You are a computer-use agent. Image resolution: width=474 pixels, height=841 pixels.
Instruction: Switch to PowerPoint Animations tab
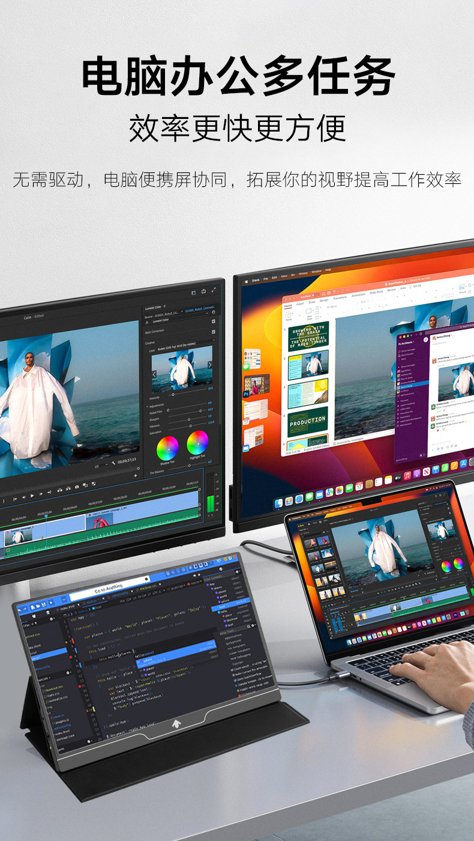pyautogui.click(x=358, y=294)
